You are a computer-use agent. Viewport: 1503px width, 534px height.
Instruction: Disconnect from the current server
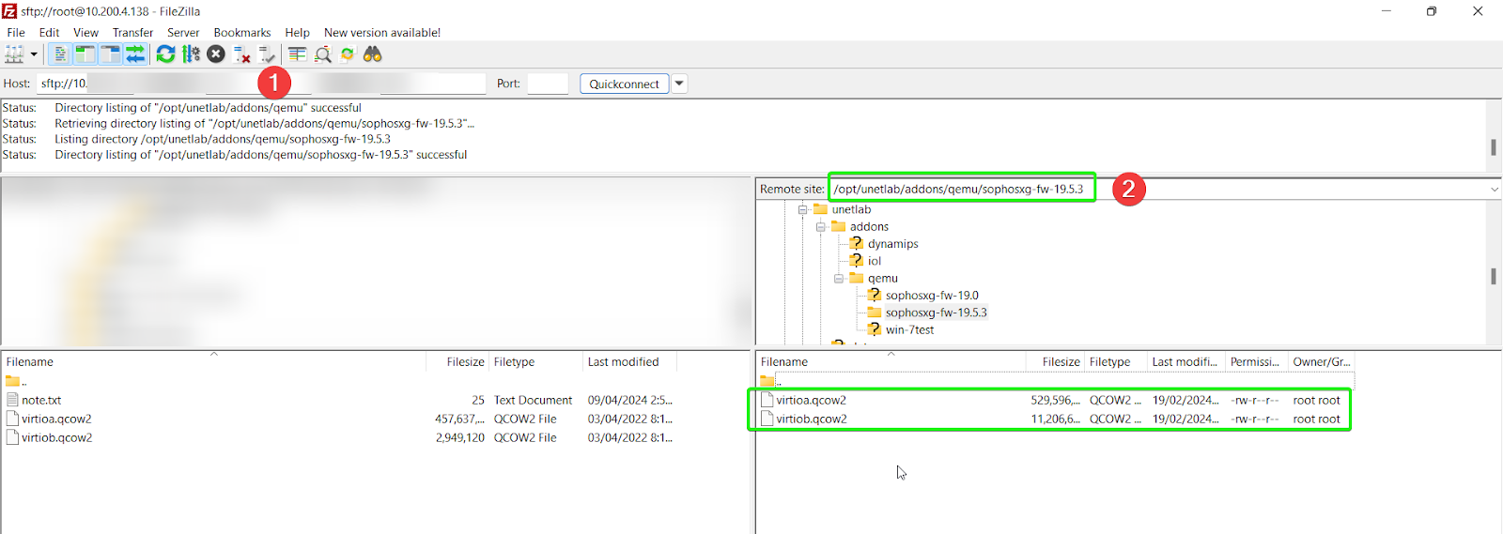coord(241,54)
